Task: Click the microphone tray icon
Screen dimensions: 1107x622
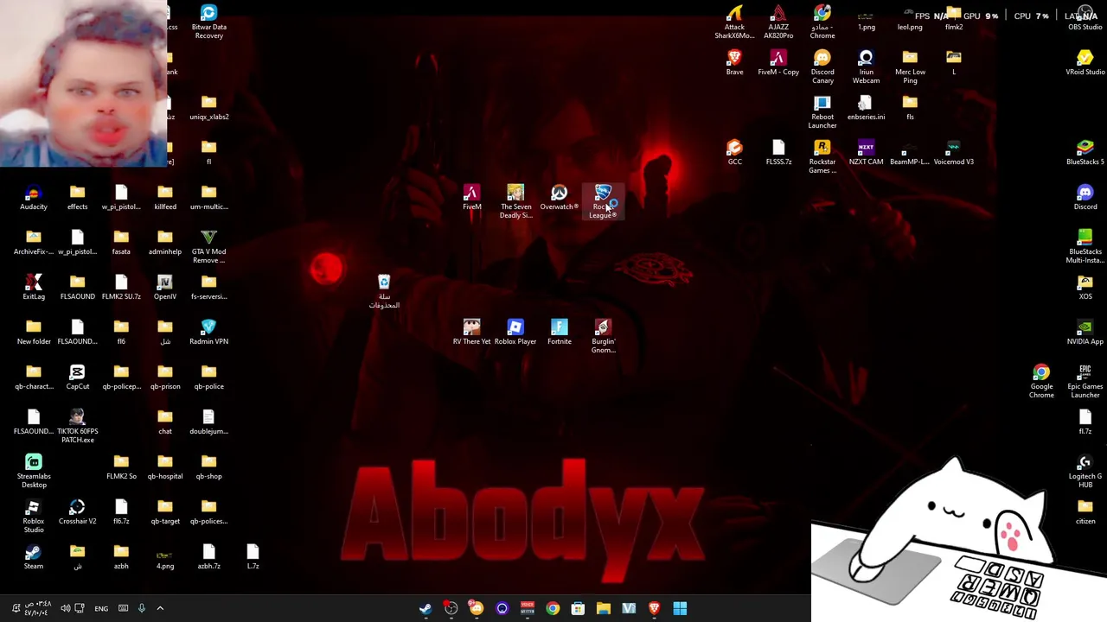Action: [142, 608]
